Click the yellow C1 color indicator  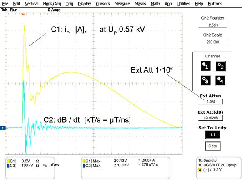click(8, 161)
